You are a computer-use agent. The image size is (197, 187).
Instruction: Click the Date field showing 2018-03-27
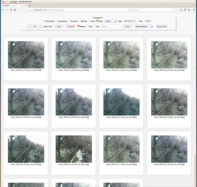(130, 21)
